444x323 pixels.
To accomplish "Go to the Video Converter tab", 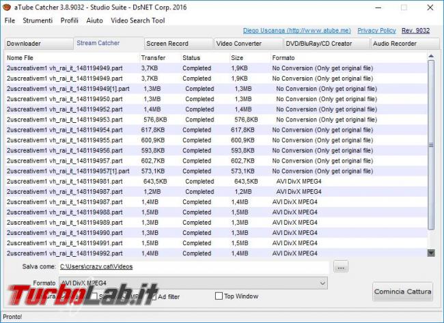I will 249,44.
